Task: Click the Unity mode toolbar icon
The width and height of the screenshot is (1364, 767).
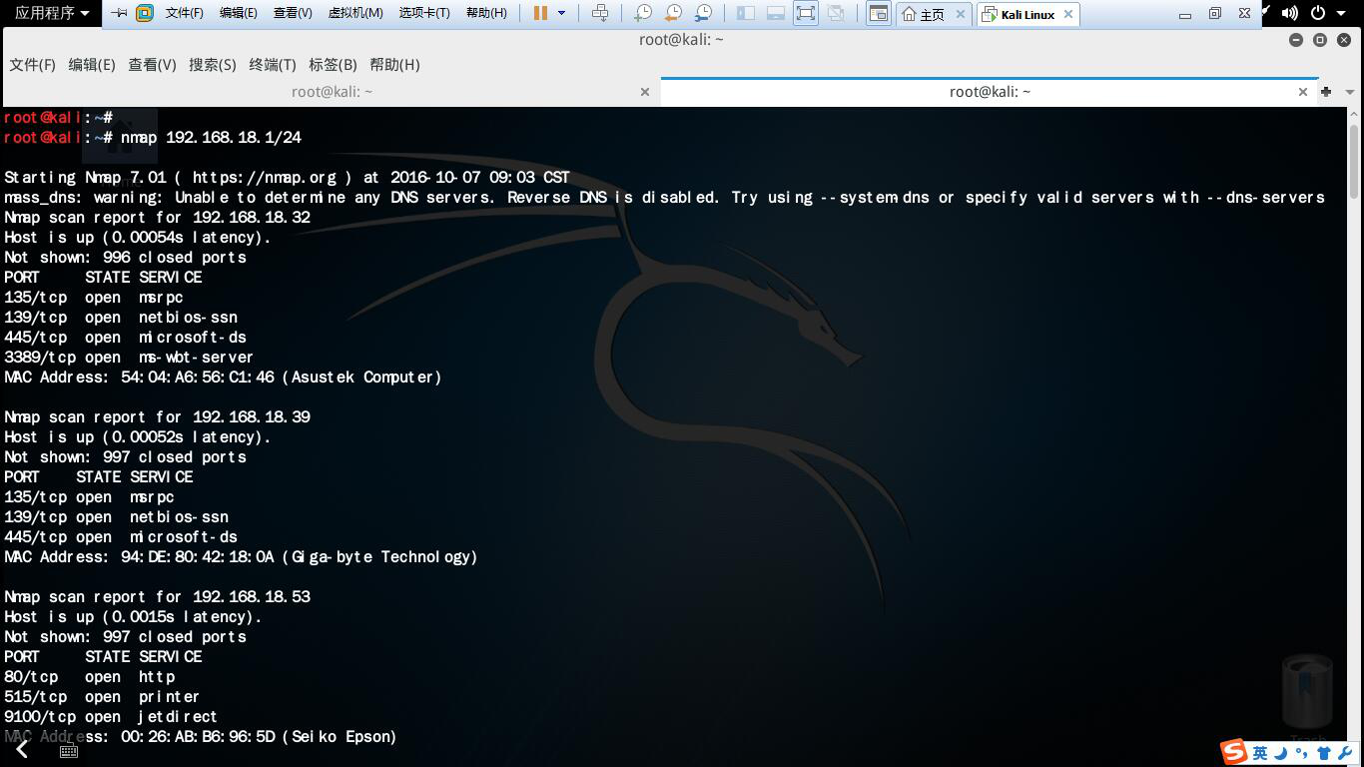Action: click(x=836, y=13)
